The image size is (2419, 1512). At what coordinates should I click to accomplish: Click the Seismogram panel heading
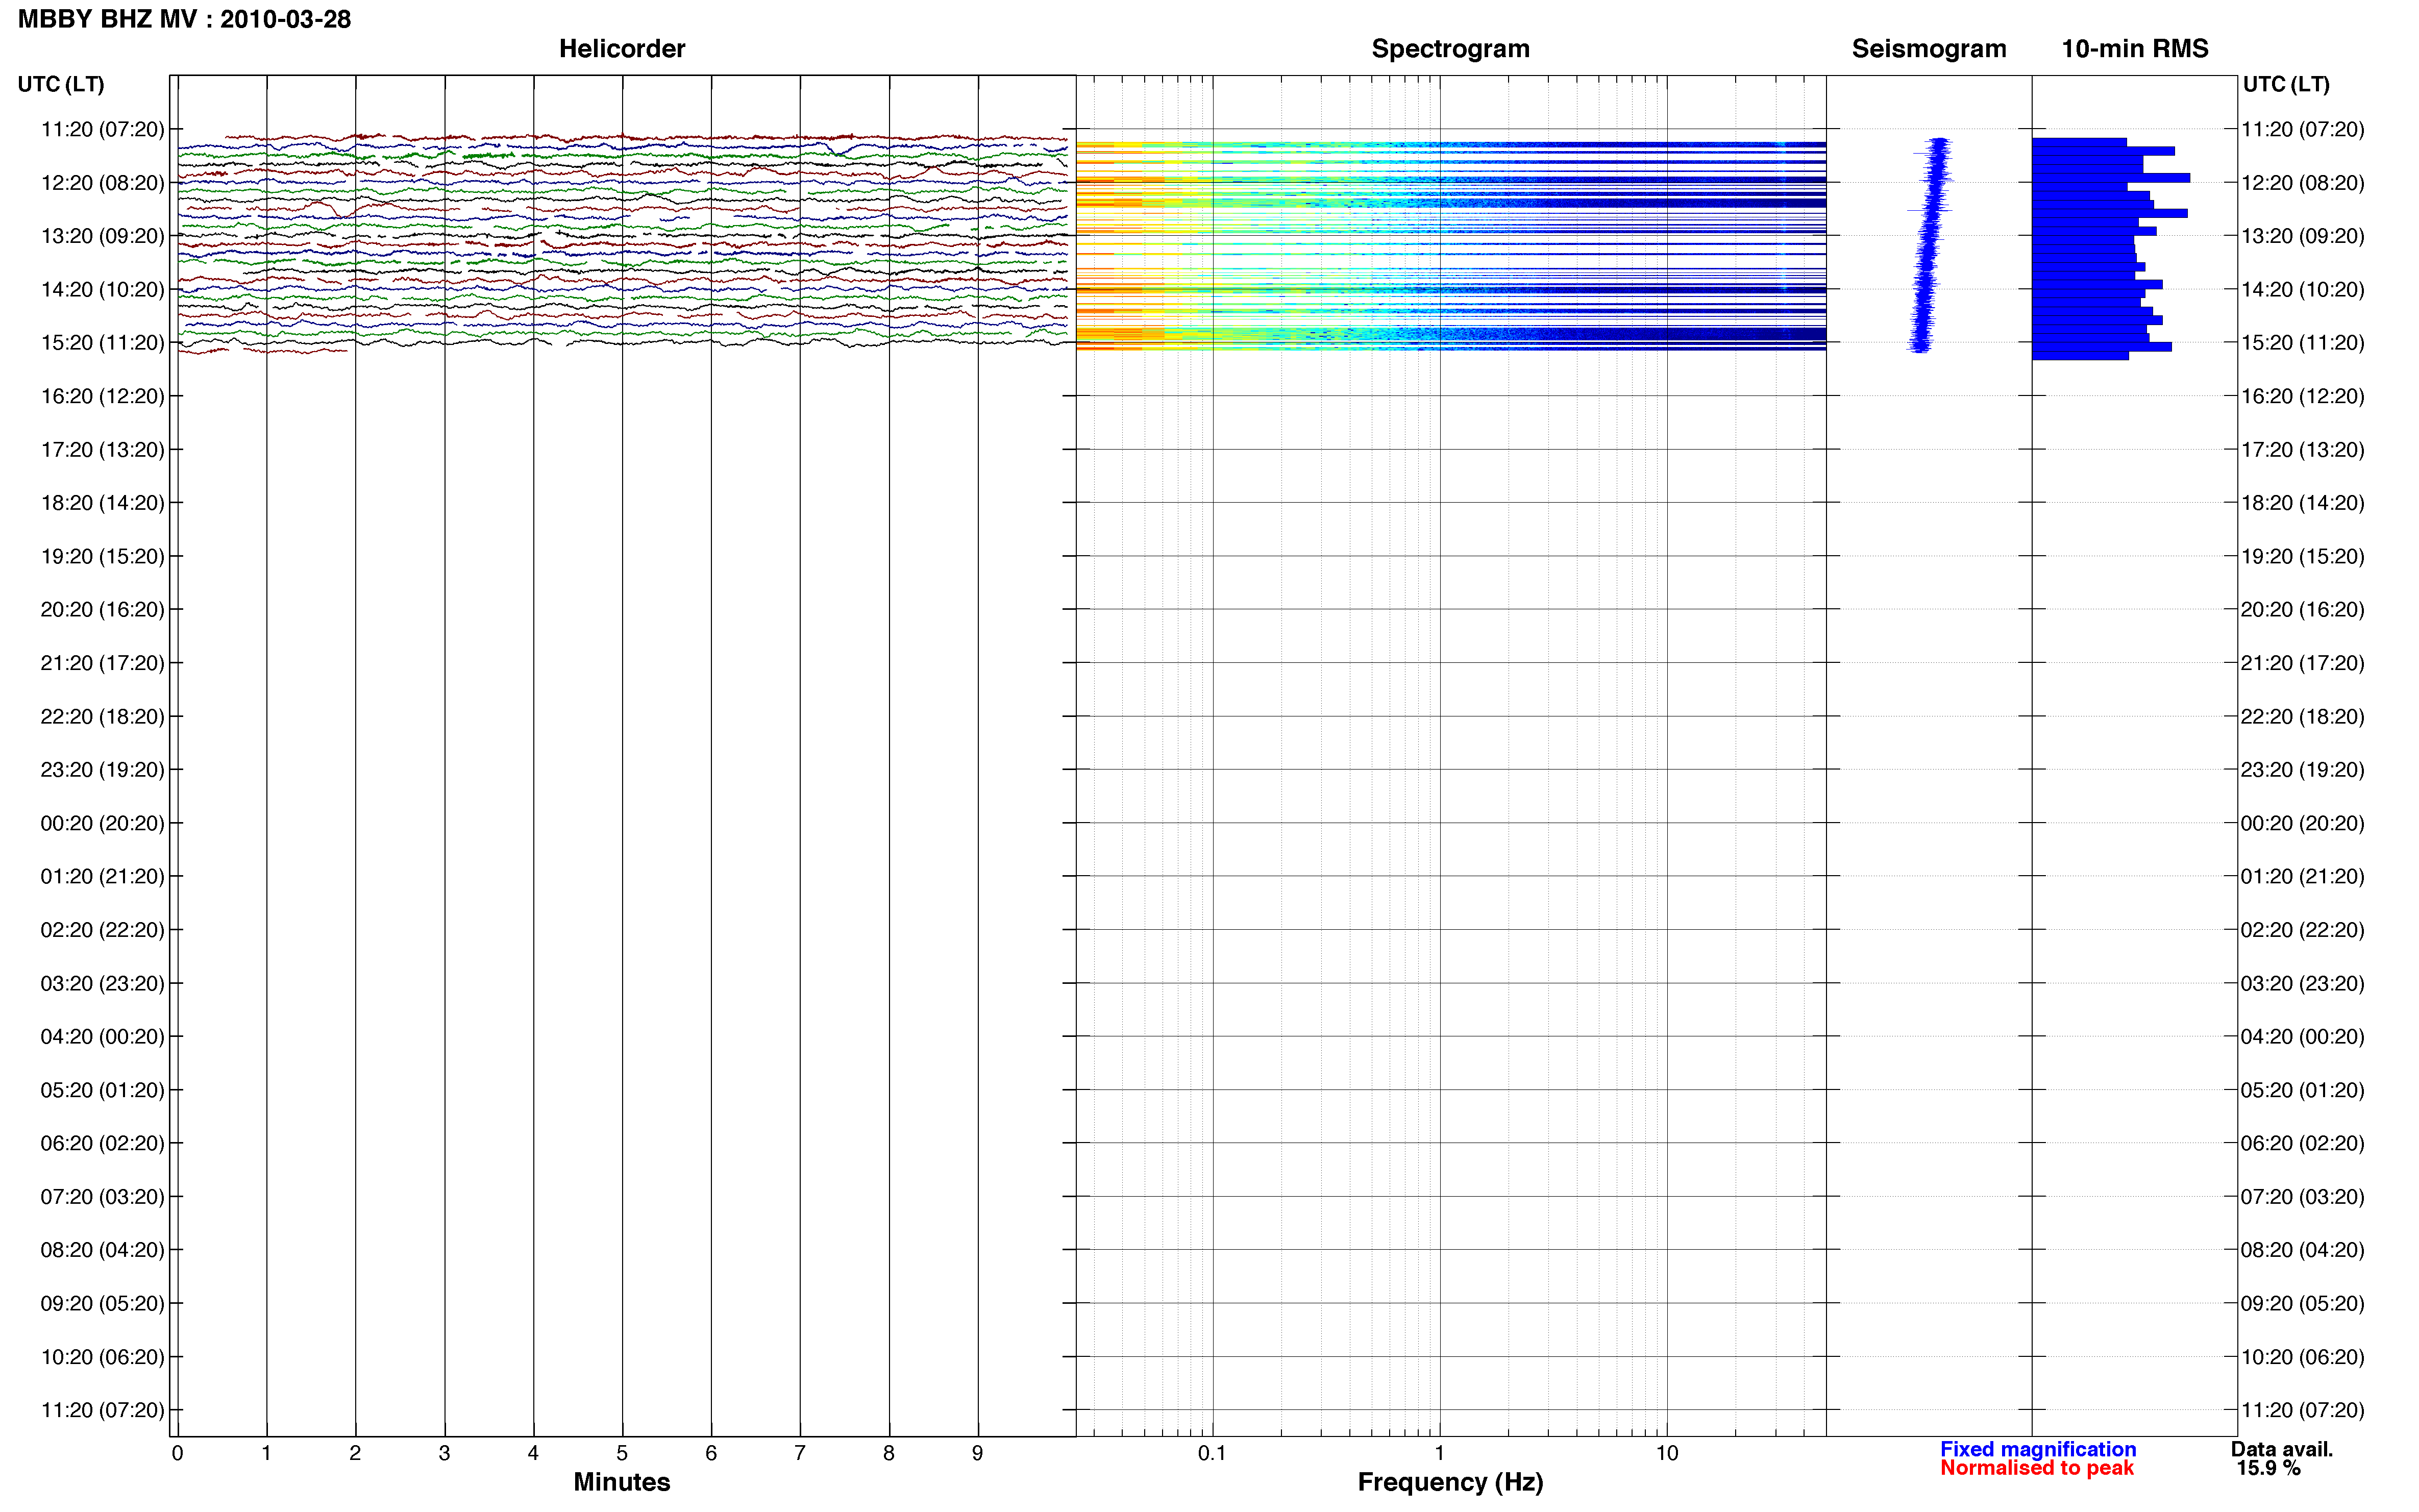1928,48
